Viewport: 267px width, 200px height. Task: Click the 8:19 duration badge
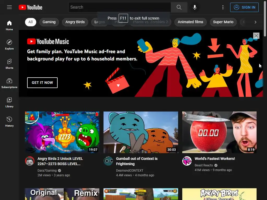(x=251, y=150)
